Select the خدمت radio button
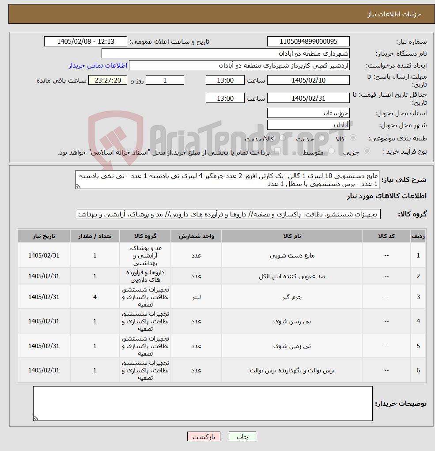Viewport: 435px width, 451px height. point(322,138)
